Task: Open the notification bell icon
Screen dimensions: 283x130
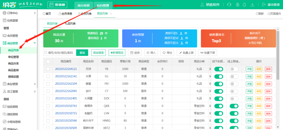Action: point(244,5)
